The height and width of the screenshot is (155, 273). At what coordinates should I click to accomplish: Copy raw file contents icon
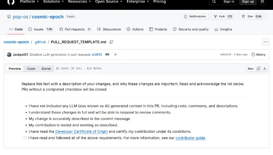click(x=258, y=69)
